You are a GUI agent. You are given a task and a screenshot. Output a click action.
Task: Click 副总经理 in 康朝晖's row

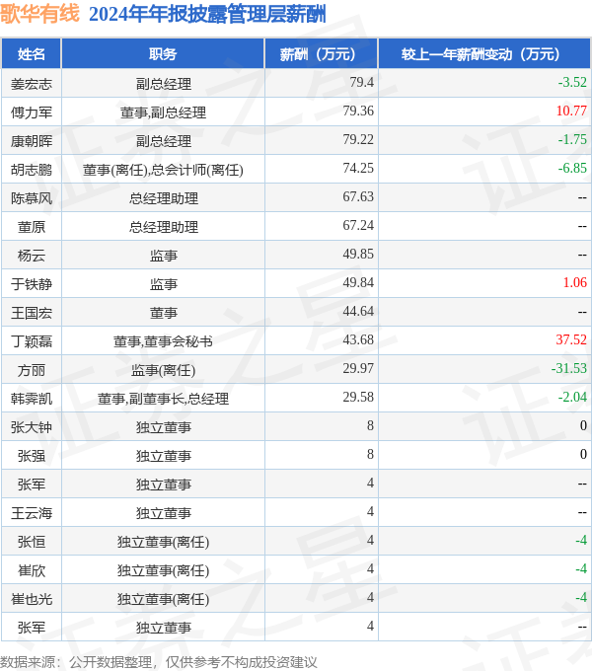tap(163, 141)
